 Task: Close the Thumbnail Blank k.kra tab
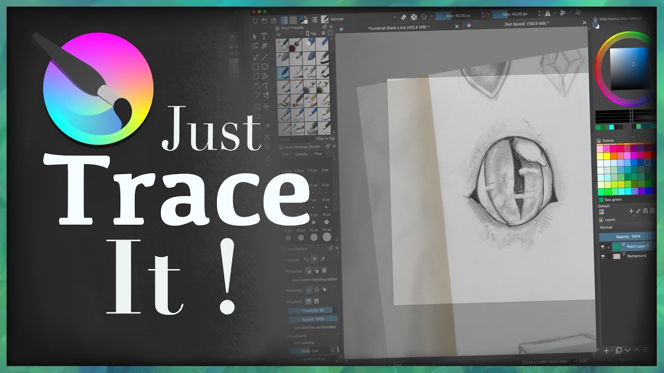[x=457, y=26]
